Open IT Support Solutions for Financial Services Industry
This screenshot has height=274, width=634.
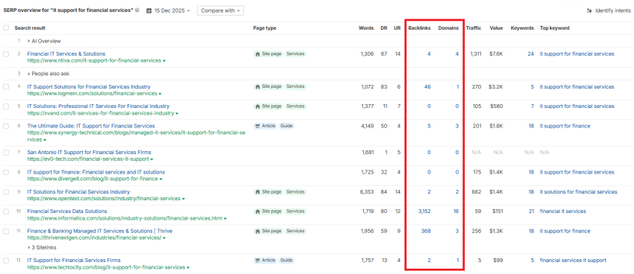coord(89,87)
